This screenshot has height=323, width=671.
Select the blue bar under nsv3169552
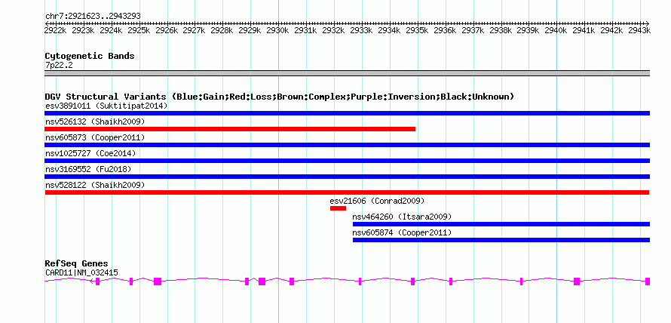point(347,177)
